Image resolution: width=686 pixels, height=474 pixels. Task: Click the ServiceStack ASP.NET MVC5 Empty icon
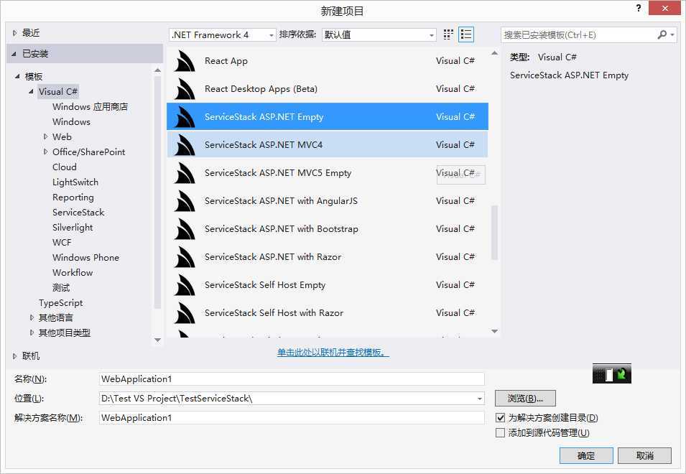[x=184, y=172]
